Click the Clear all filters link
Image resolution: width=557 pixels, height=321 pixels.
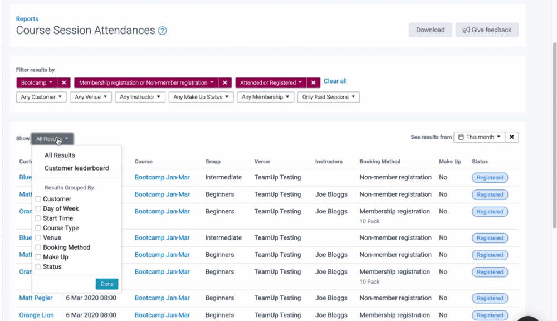[x=335, y=81]
